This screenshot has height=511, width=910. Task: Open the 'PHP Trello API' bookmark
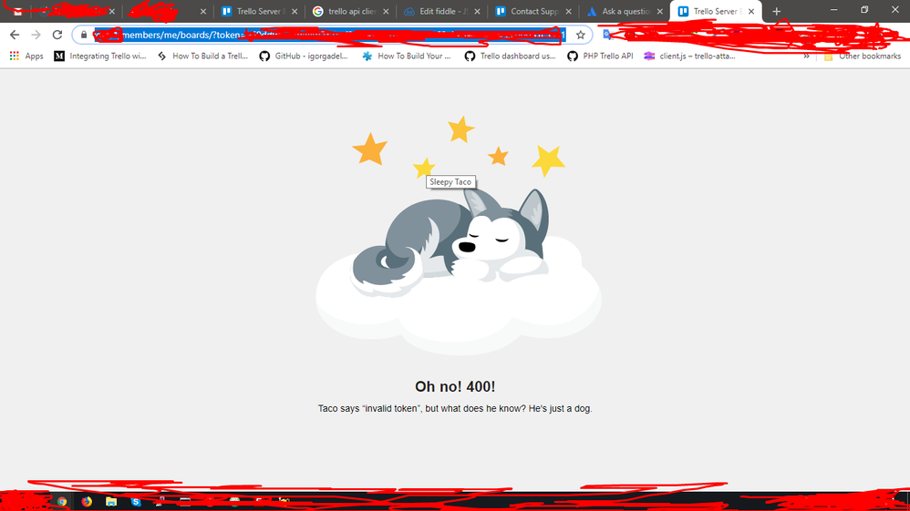(600, 56)
